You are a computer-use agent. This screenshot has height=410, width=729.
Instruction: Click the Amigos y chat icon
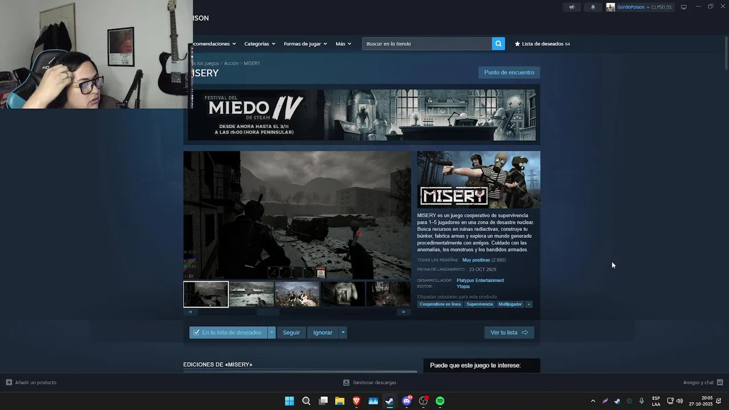click(x=720, y=383)
